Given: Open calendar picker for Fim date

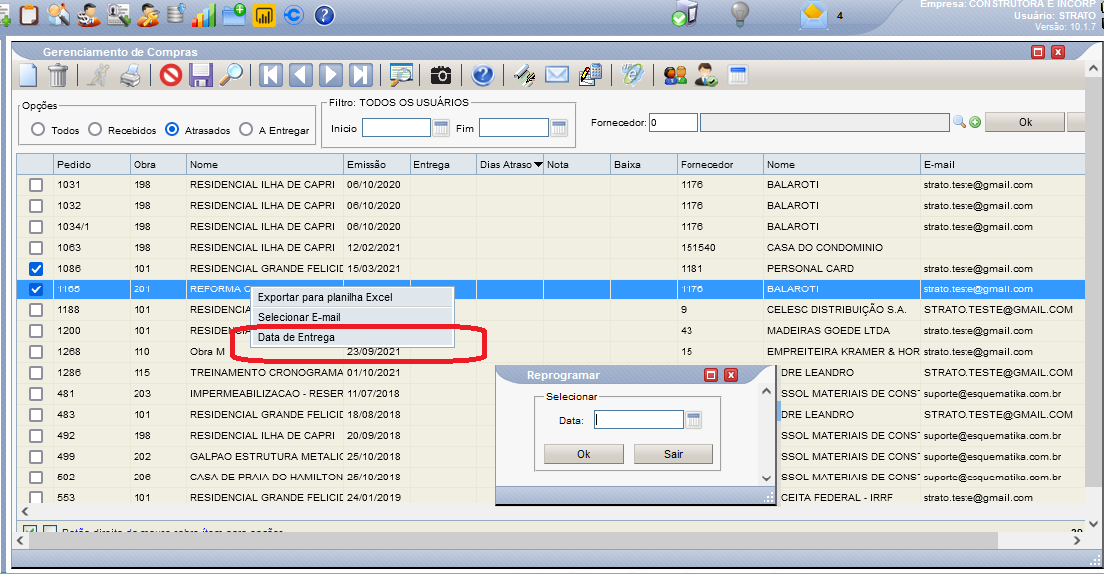Looking at the screenshot, I should tap(559, 128).
